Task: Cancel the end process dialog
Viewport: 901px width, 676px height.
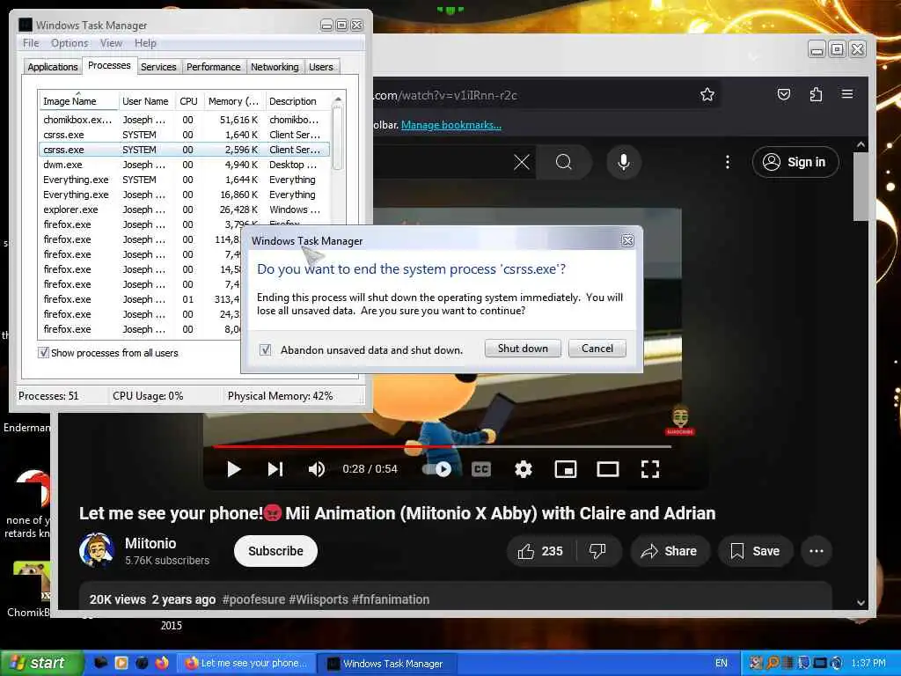Action: point(597,349)
